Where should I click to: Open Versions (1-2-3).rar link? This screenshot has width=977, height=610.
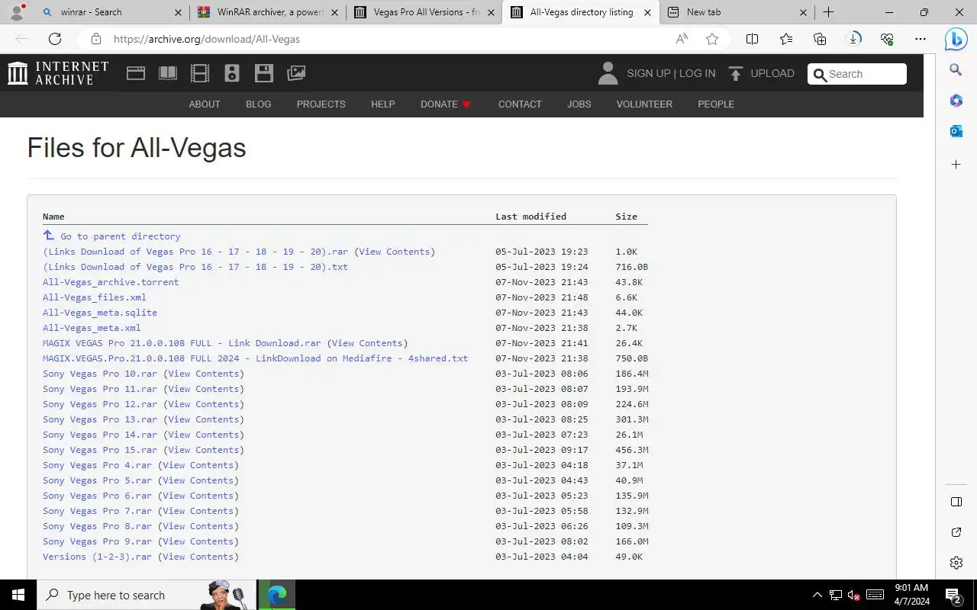(97, 557)
